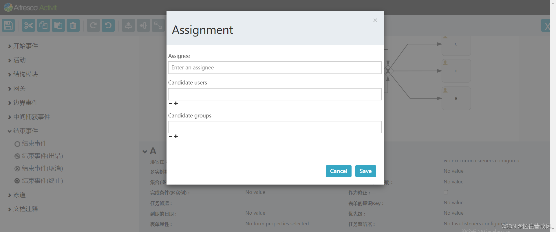
Task: Click the Save button in Assignment dialog
Action: click(x=365, y=171)
